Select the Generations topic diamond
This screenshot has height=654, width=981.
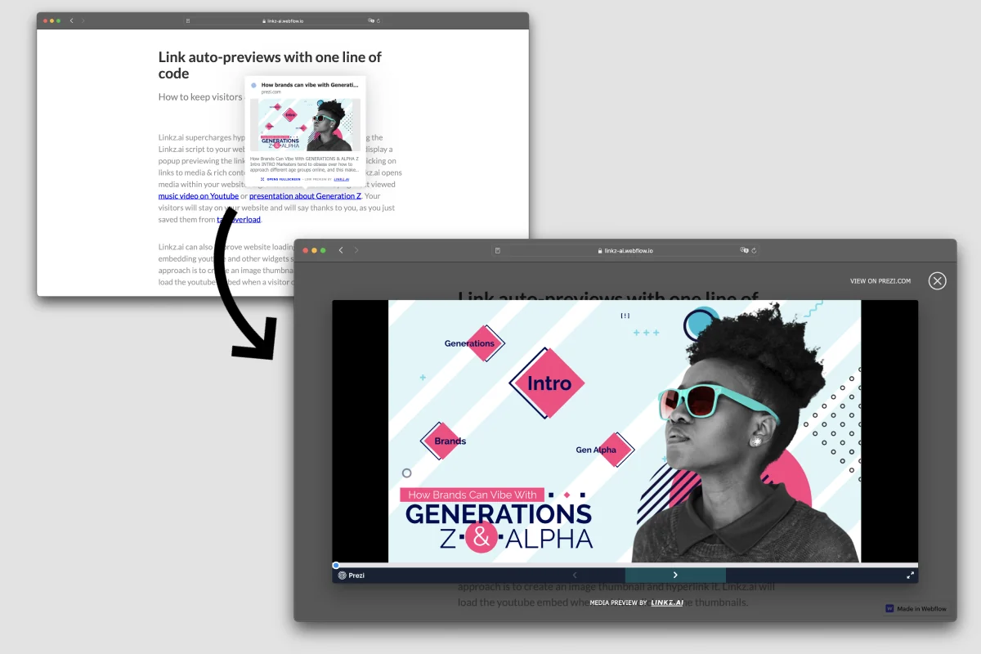[x=473, y=343]
